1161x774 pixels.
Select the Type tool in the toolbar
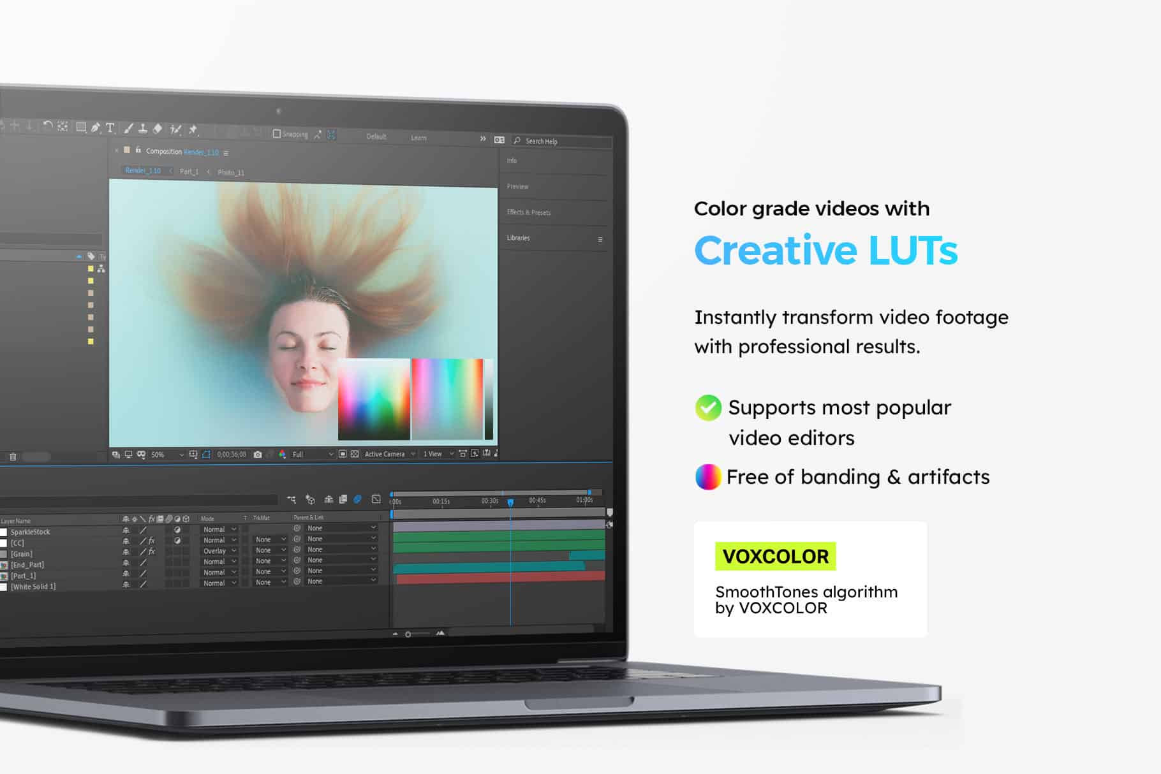[x=110, y=128]
